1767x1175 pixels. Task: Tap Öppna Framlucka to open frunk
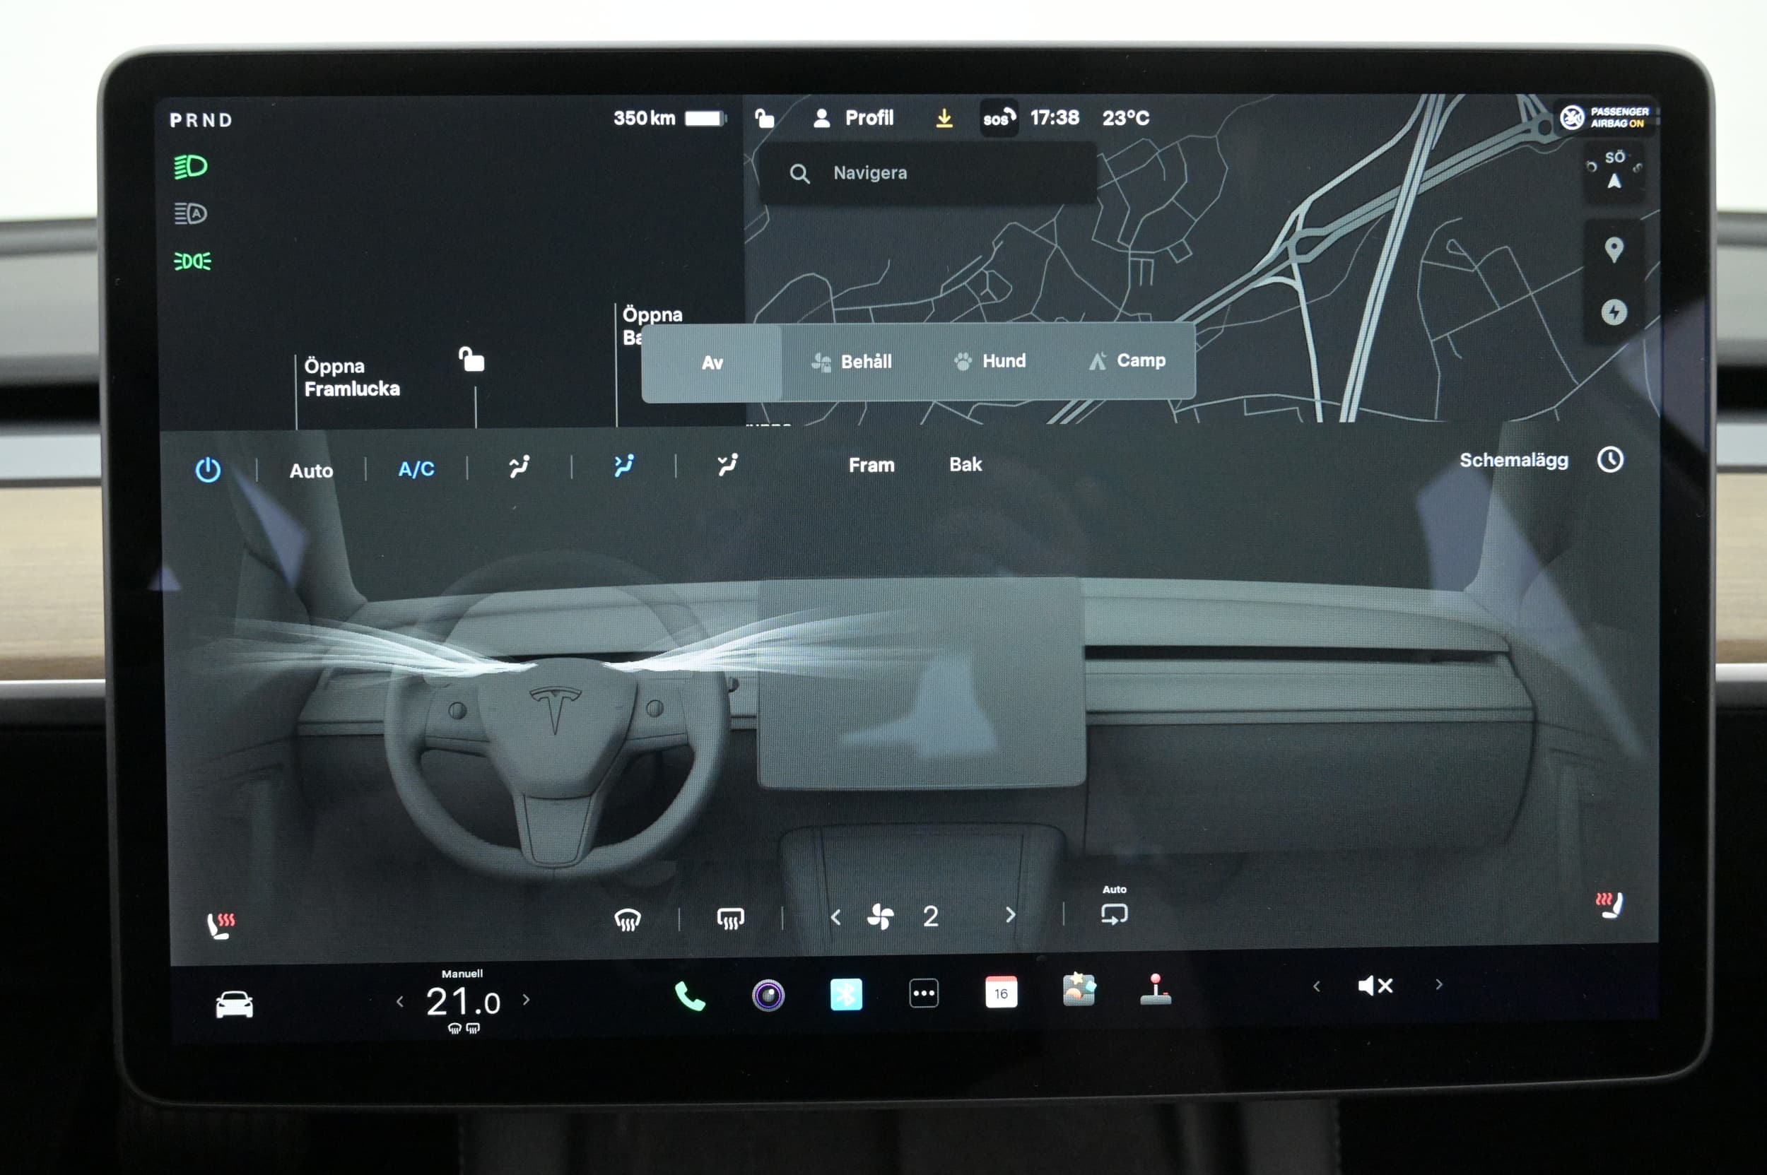click(x=351, y=378)
